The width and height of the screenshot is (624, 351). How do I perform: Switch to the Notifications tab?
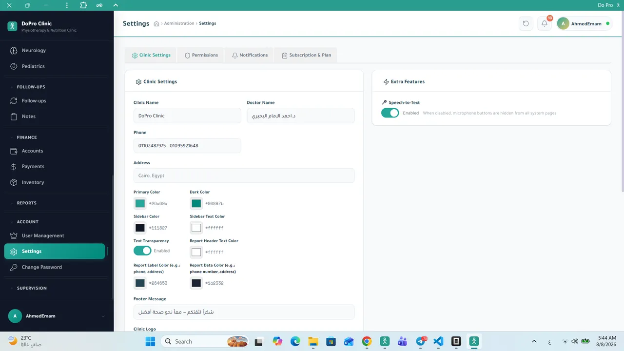click(250, 55)
